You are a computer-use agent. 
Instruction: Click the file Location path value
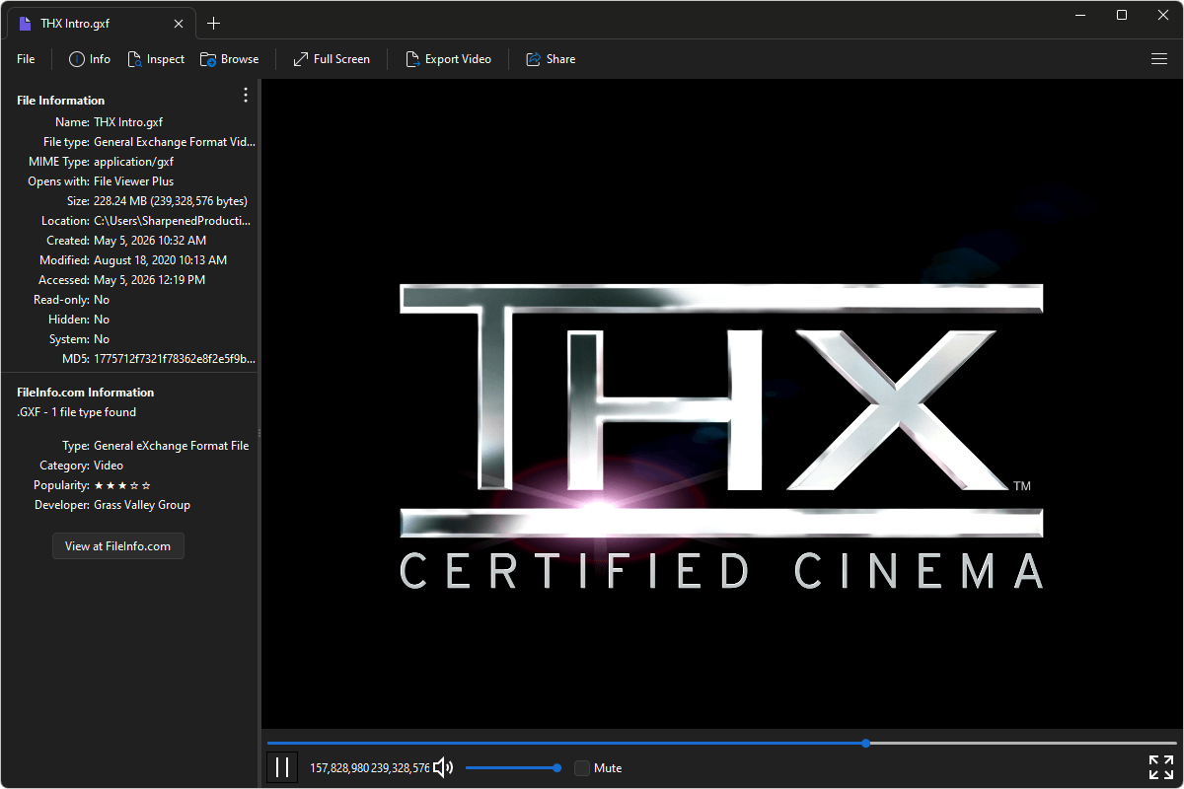pyautogui.click(x=173, y=221)
